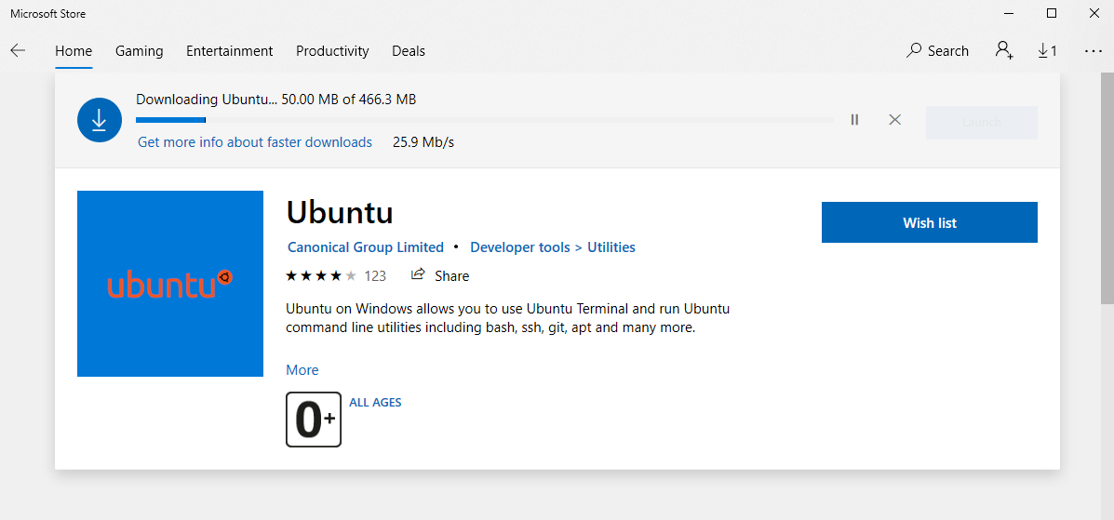Expand description with More link
The image size is (1114, 520).
pos(302,370)
